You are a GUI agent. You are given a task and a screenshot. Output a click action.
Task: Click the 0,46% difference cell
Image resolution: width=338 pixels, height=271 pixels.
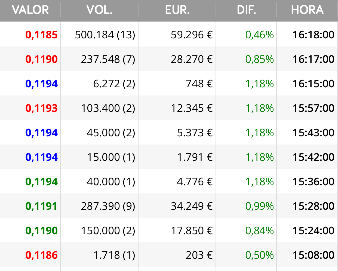point(259,35)
